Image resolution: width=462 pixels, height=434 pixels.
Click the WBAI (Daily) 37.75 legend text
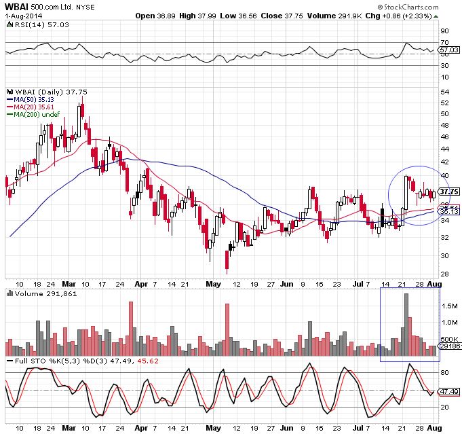pyautogui.click(x=51, y=92)
